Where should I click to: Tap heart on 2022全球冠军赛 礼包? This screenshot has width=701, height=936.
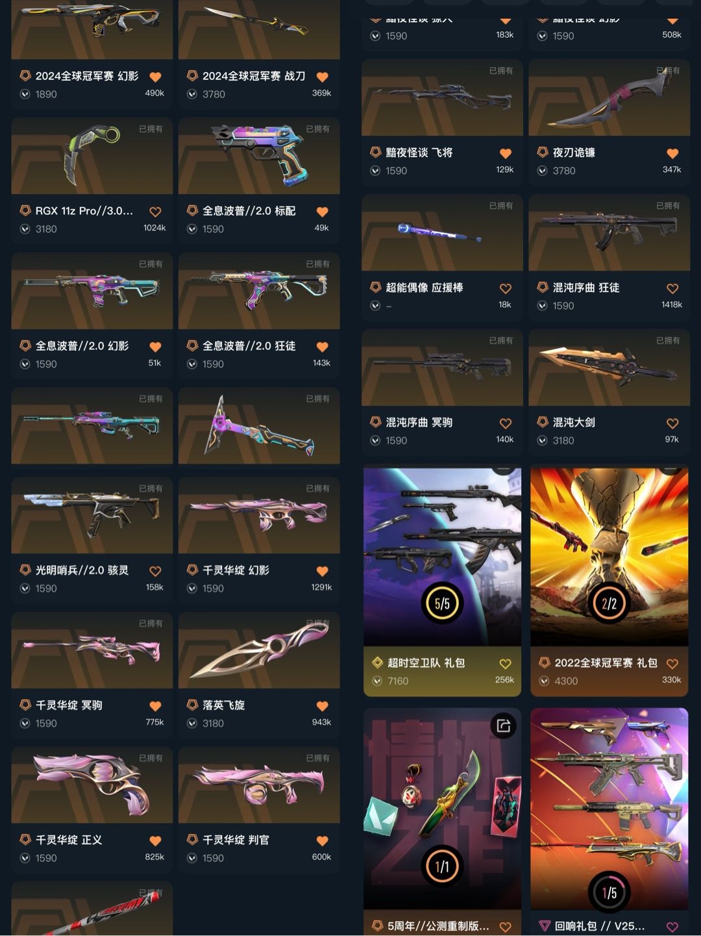(x=672, y=664)
